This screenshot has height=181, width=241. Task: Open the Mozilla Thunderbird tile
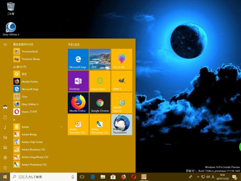click(122, 124)
